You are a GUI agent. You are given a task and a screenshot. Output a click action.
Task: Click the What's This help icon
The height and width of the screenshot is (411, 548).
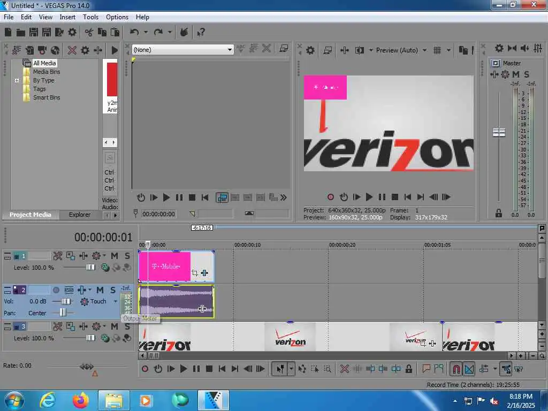[201, 33]
